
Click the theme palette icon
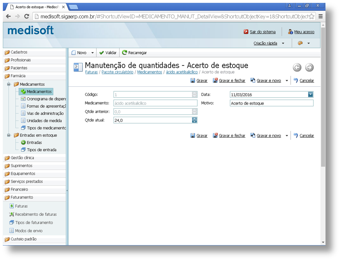tap(300, 43)
